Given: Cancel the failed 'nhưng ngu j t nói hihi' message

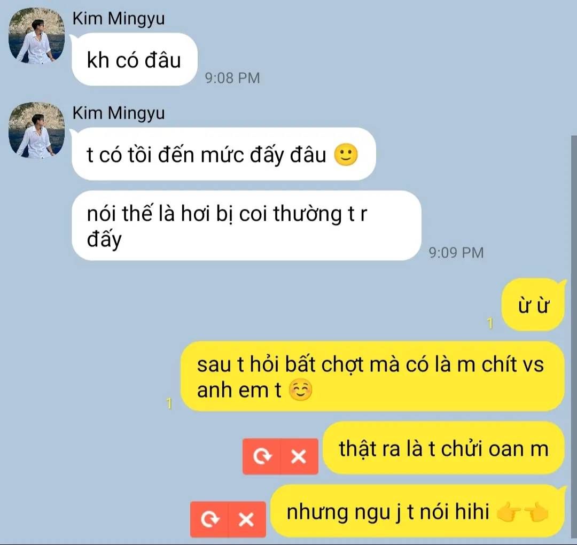Looking at the screenshot, I should click(x=247, y=519).
